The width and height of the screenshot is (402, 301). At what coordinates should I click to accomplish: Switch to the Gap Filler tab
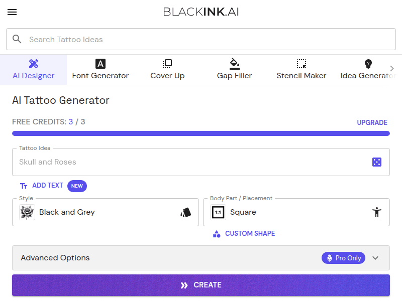pyautogui.click(x=234, y=70)
